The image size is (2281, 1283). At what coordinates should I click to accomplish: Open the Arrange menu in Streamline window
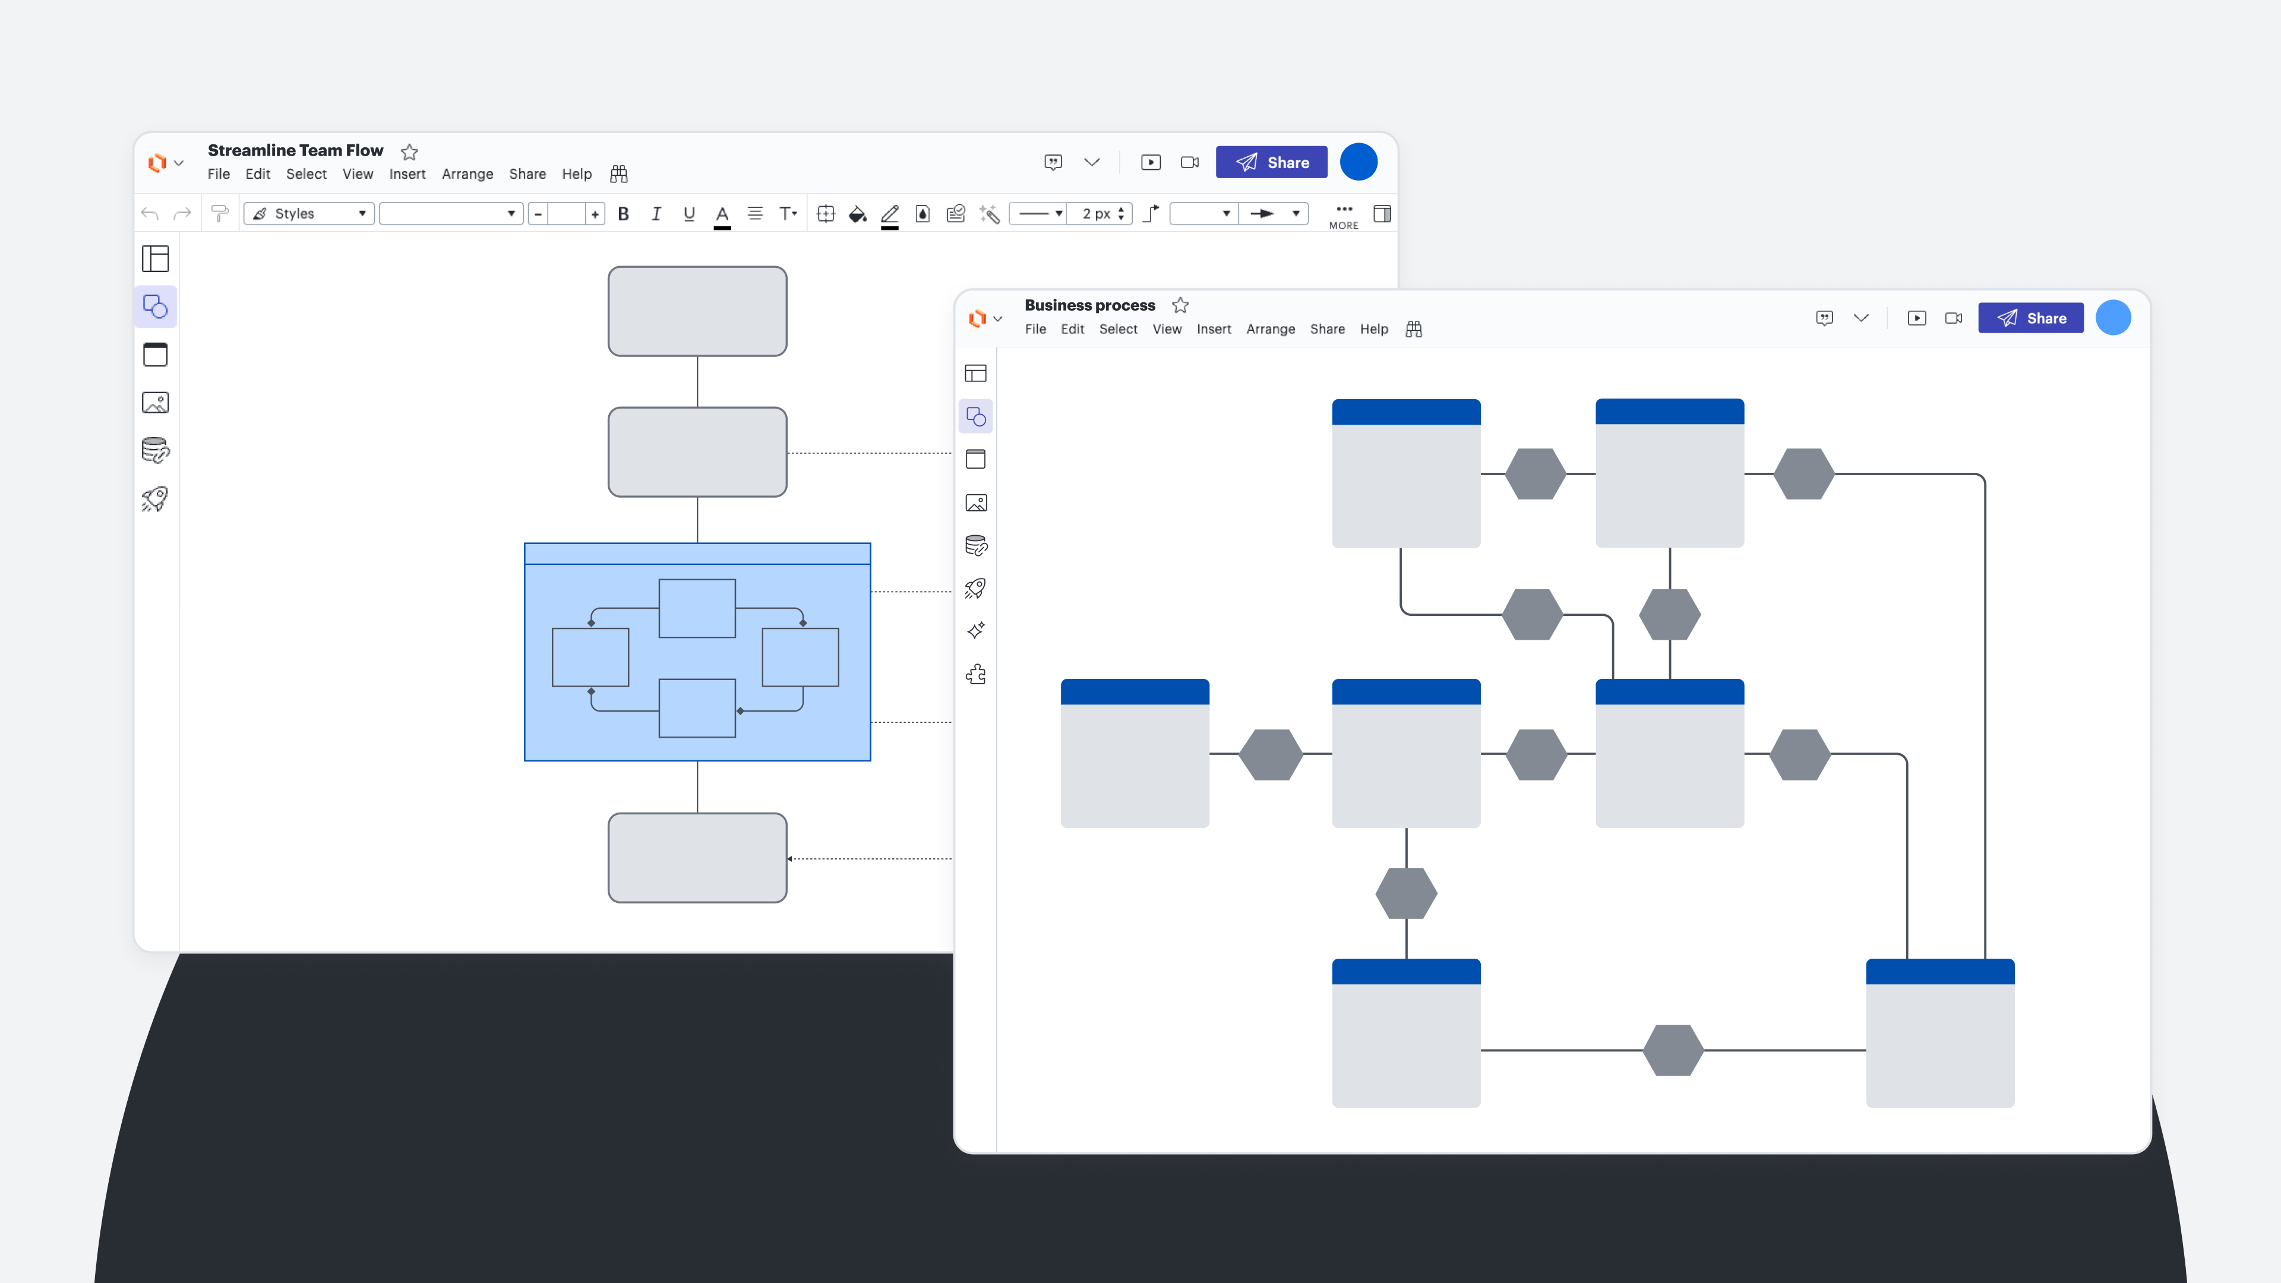tap(467, 173)
